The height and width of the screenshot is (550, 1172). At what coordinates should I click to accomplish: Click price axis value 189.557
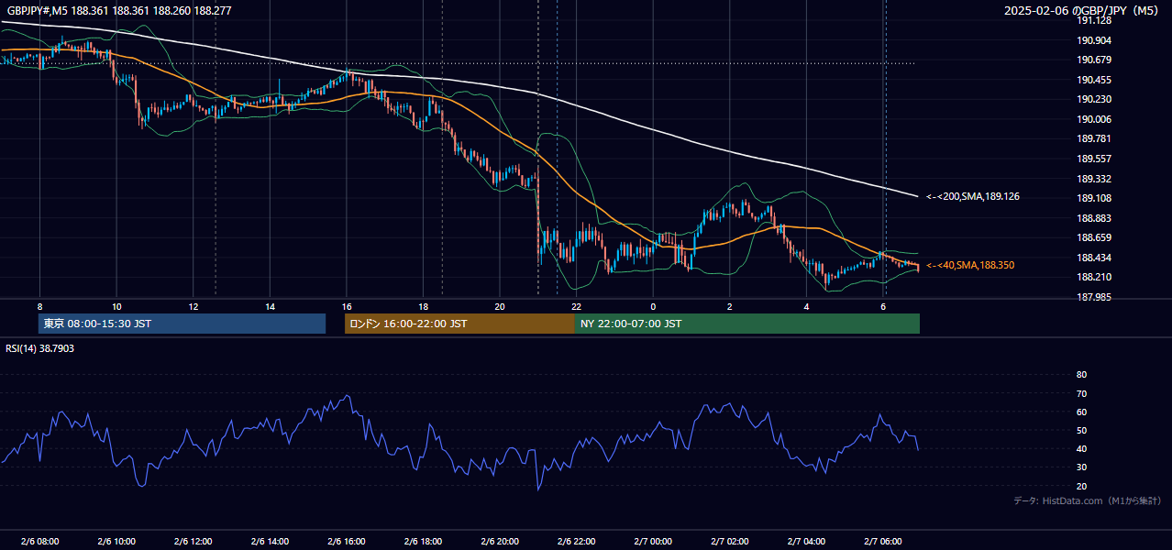tap(1095, 159)
